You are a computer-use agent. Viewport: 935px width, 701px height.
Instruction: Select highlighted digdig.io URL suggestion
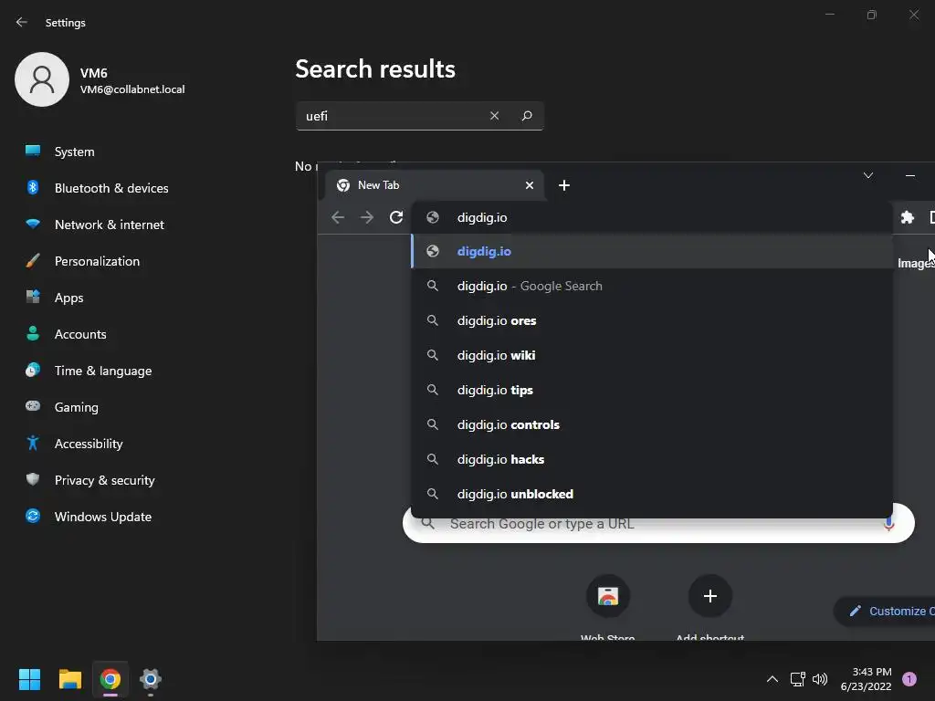[x=652, y=252]
